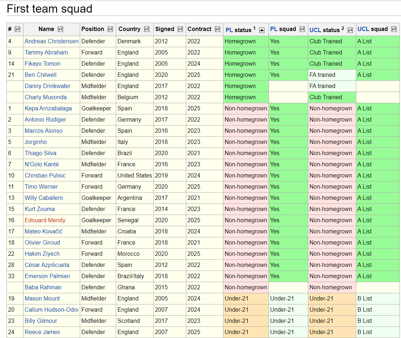This screenshot has width=401, height=338.
Task: Click B List cell in Mason Mount row
Action: pyautogui.click(x=378, y=299)
